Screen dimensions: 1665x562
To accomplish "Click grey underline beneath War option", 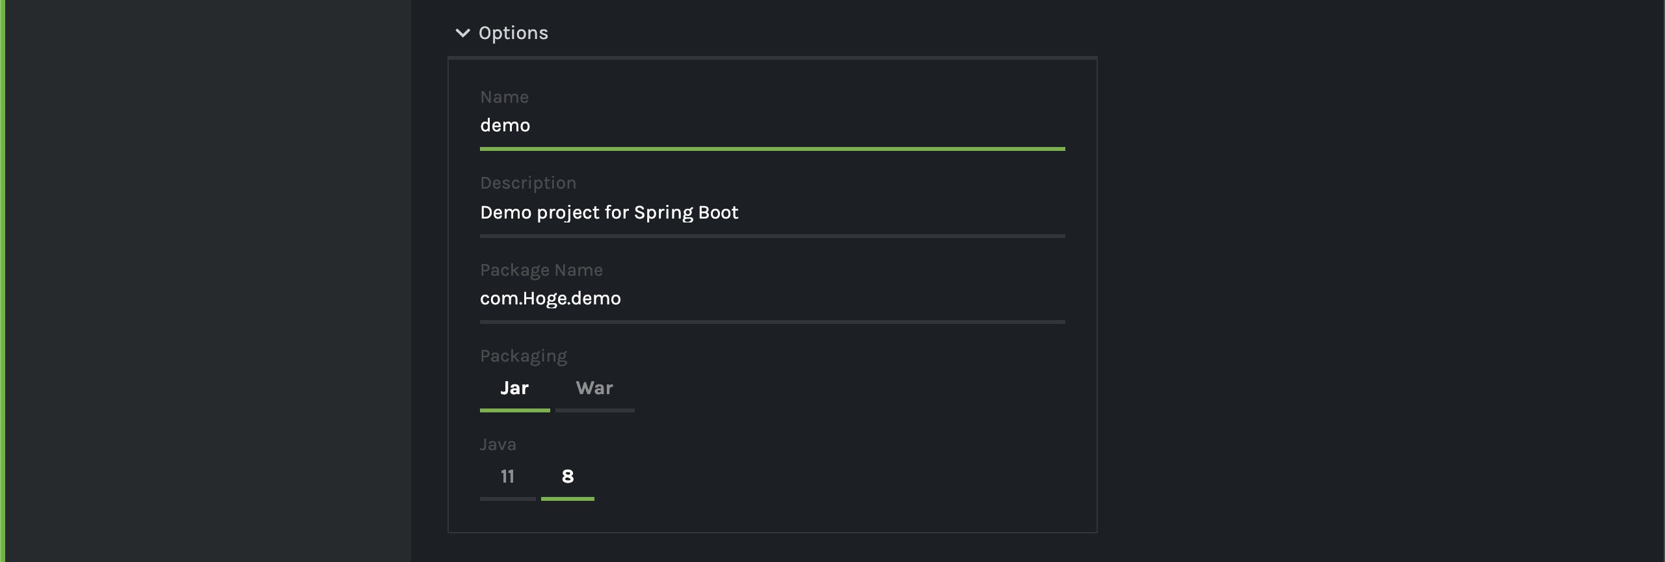I will [594, 410].
